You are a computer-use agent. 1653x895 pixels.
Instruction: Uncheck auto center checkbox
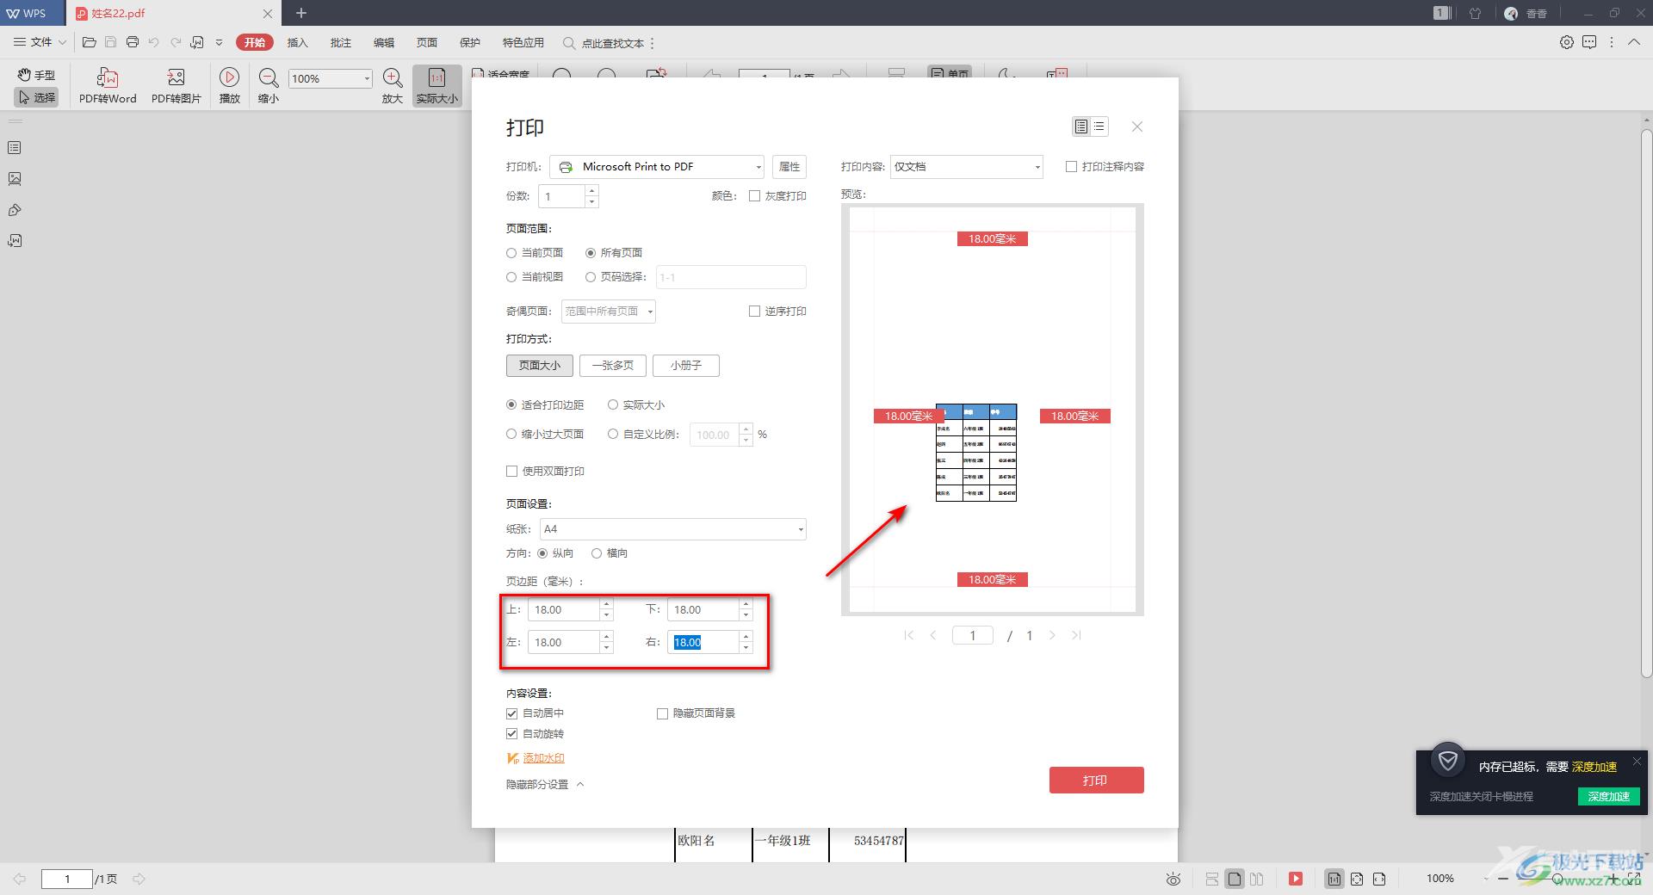point(511,713)
